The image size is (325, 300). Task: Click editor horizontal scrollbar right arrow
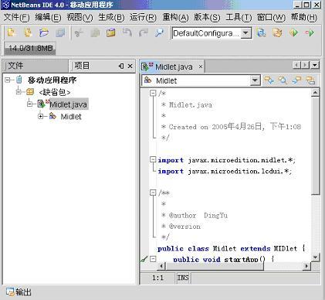[x=306, y=266]
